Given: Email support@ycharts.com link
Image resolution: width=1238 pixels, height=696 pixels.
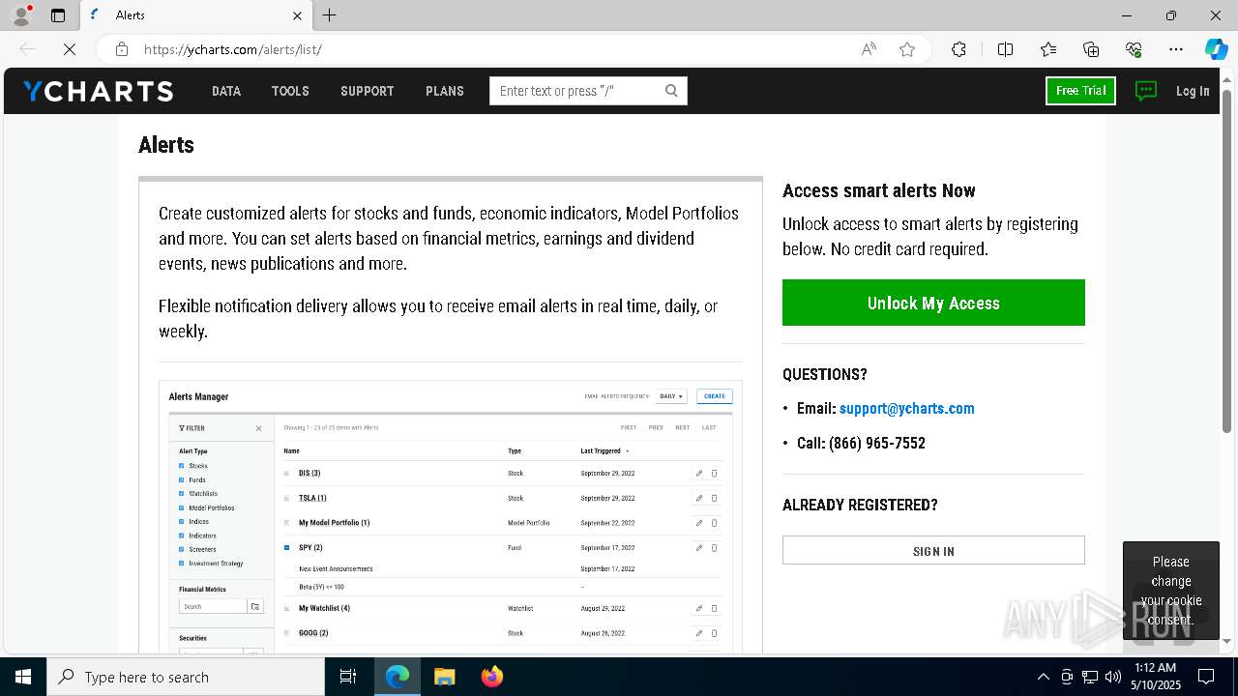Looking at the screenshot, I should point(907,409).
